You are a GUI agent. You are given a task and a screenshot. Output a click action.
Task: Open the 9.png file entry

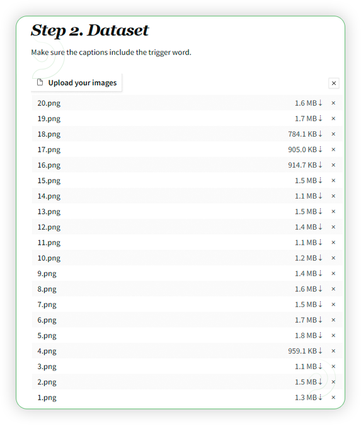(x=47, y=274)
